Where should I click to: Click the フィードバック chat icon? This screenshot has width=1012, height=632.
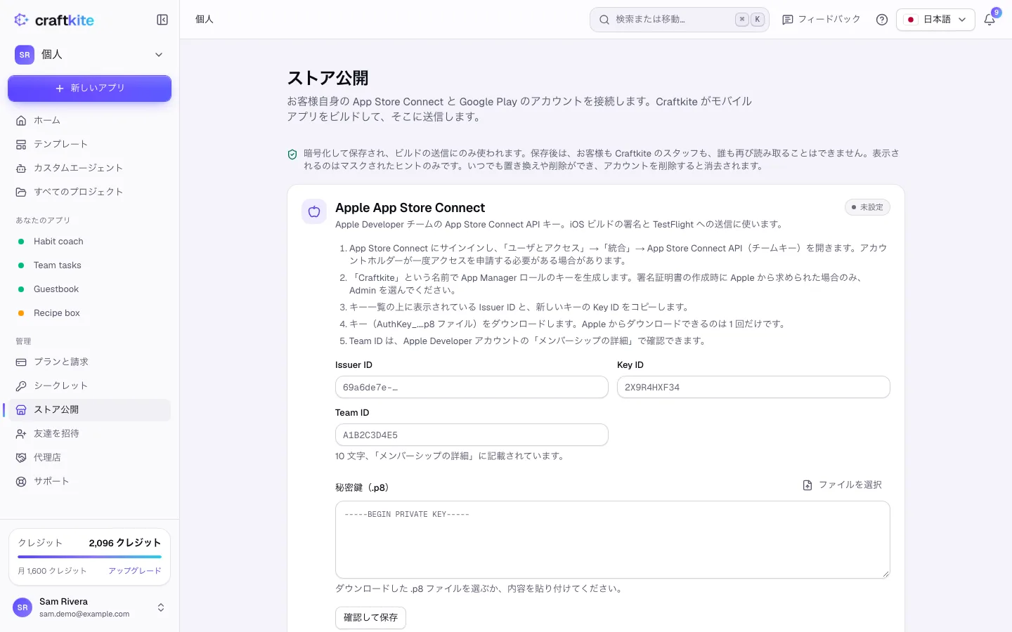click(x=788, y=20)
